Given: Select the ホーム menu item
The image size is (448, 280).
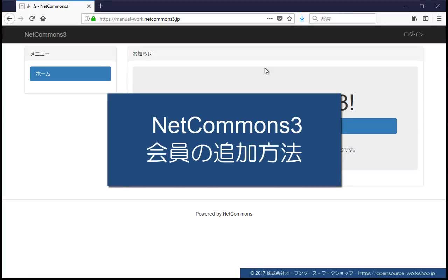Looking at the screenshot, I should click(70, 74).
